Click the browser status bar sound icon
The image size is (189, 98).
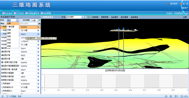click(x=166, y=96)
